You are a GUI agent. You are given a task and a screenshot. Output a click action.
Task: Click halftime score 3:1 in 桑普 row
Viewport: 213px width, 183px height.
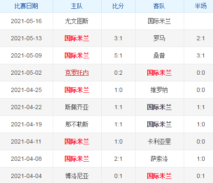click(201, 55)
